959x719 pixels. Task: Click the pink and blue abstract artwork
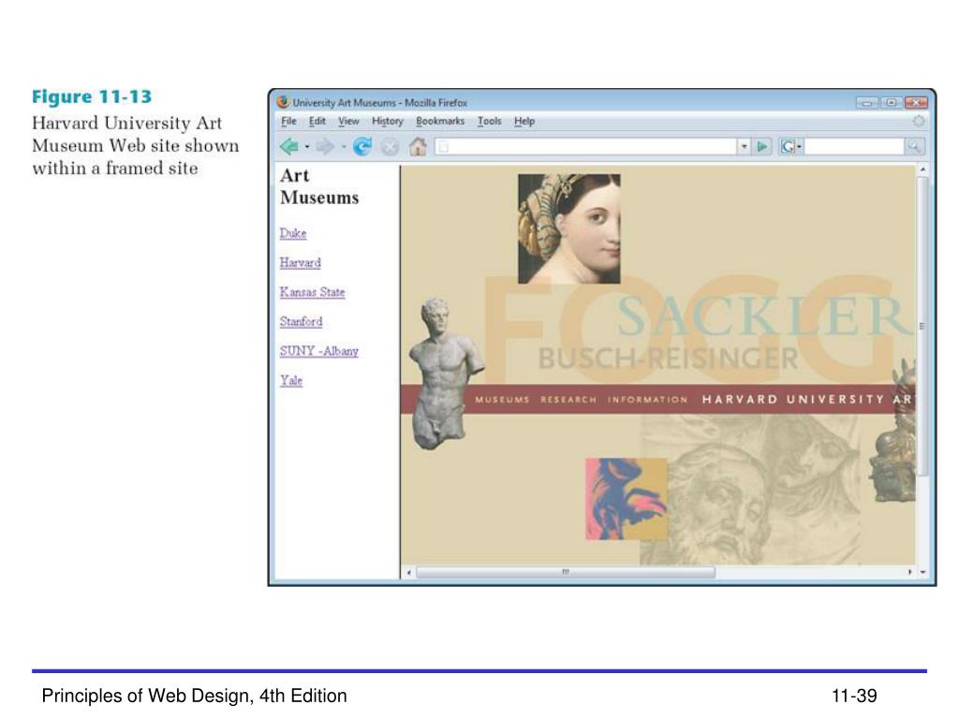coord(627,499)
